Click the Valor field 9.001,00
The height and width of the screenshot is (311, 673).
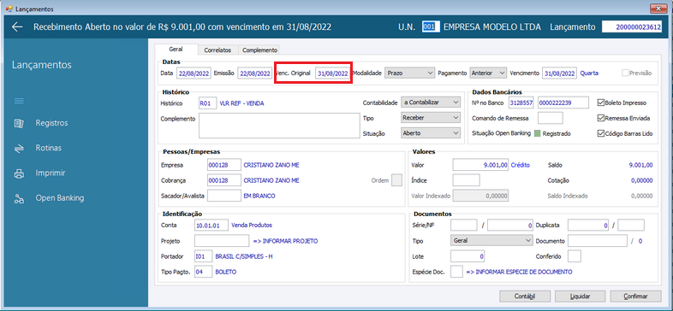[480, 165]
